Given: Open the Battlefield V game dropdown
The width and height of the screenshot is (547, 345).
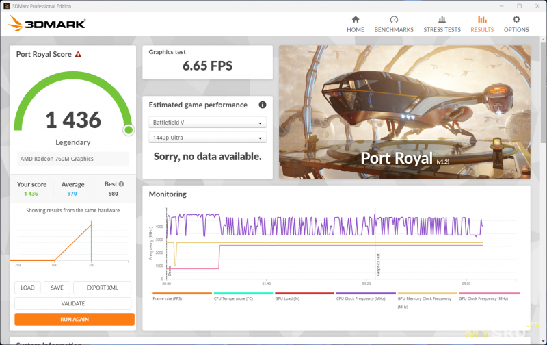Looking at the screenshot, I should tap(207, 123).
